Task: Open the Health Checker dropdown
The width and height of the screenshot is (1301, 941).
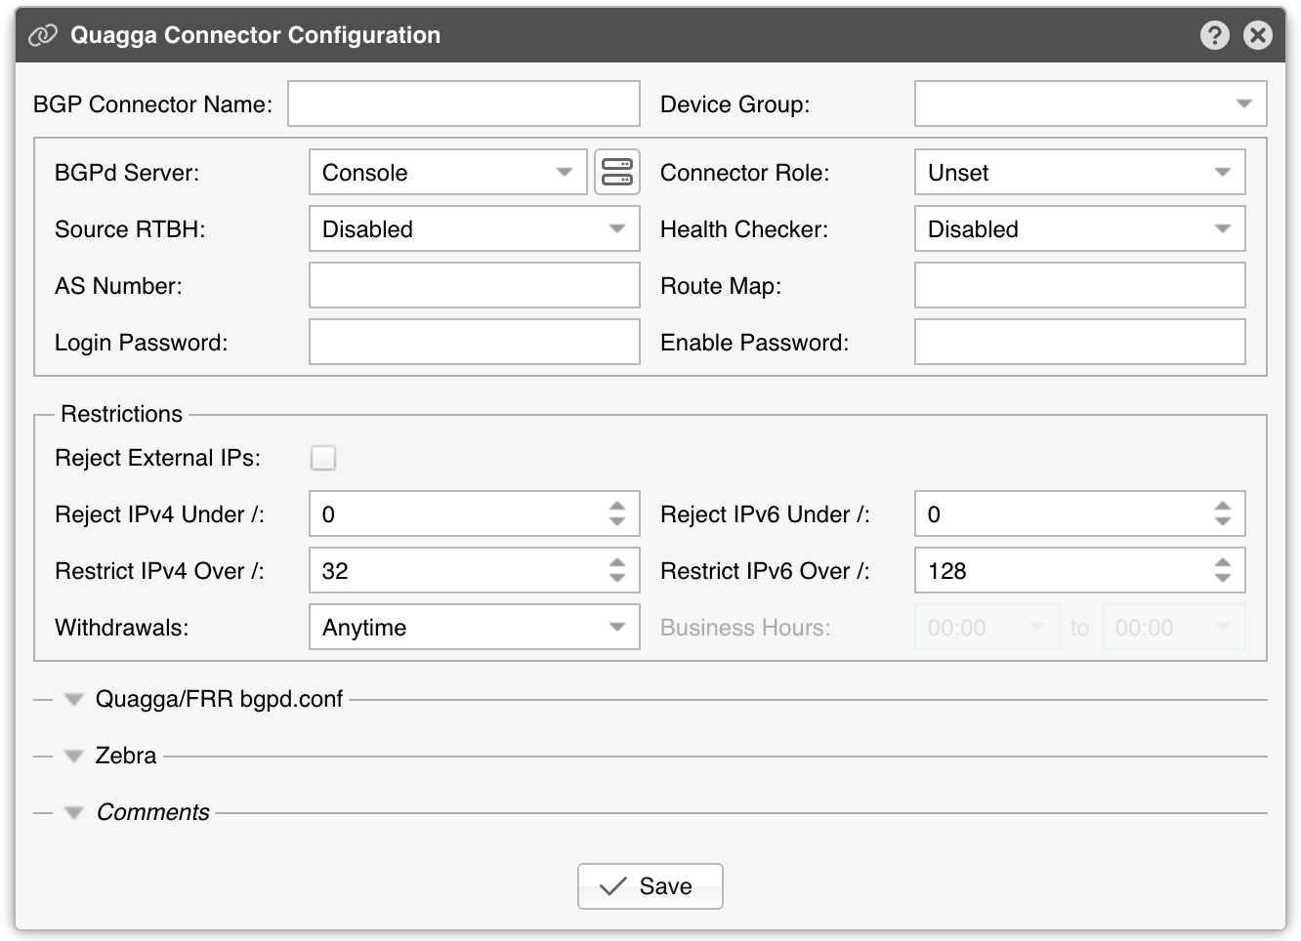Action: pyautogui.click(x=1080, y=229)
